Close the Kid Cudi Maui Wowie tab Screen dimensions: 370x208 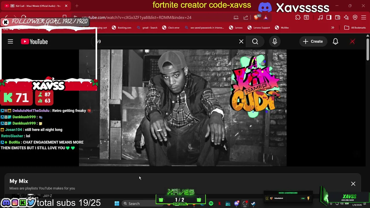[66, 6]
